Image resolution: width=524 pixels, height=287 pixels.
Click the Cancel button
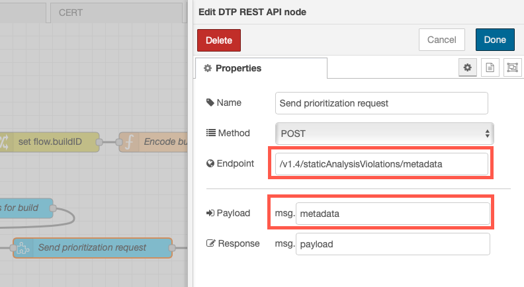[442, 40]
